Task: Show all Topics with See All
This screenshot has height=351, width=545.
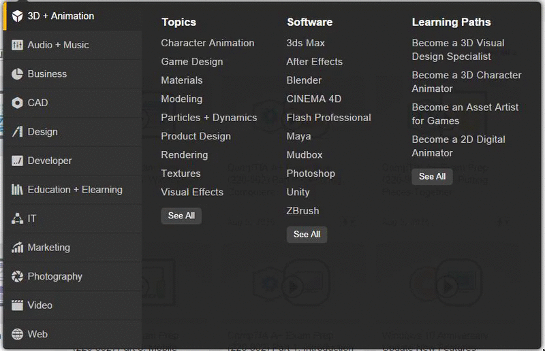Action: (x=181, y=216)
